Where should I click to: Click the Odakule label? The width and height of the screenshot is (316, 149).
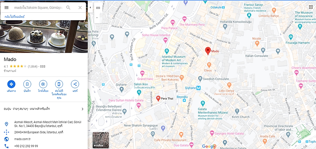(x=216, y=7)
